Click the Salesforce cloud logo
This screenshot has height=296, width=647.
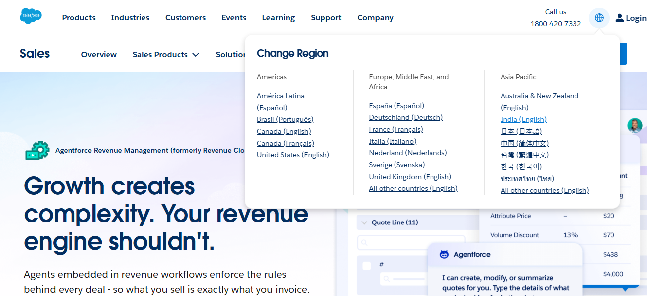pyautogui.click(x=31, y=16)
